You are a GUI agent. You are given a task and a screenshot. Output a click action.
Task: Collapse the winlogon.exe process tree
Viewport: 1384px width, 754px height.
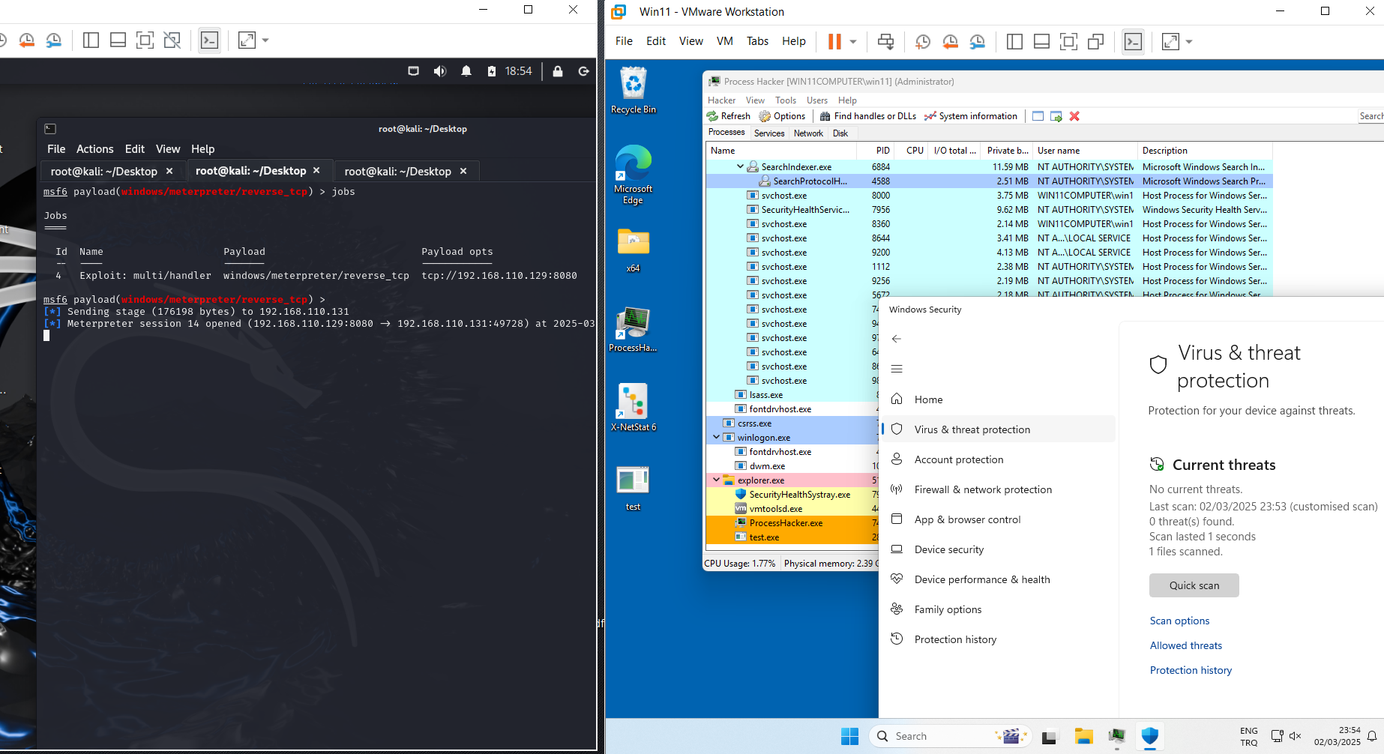717,437
